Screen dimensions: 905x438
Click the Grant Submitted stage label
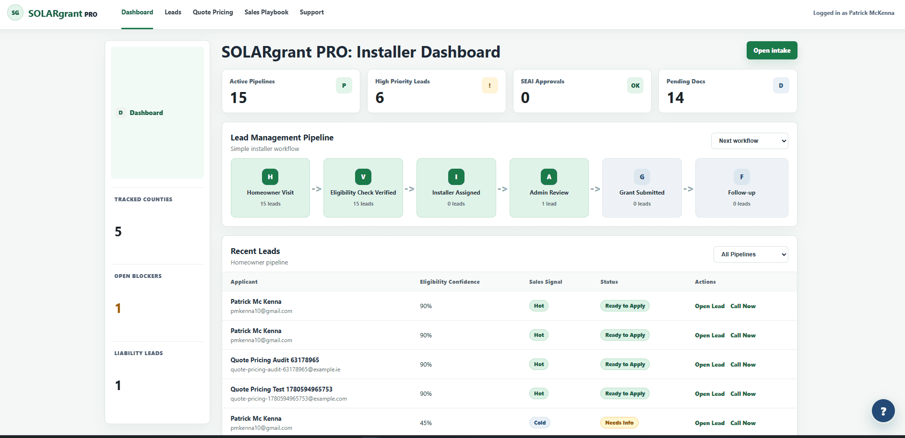tap(642, 193)
